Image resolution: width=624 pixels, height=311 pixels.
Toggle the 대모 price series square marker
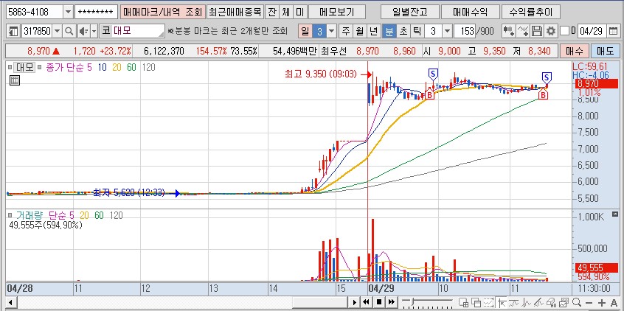10,67
